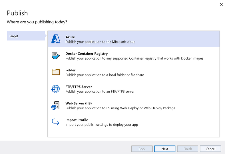Click the disabled Finish button

coord(188,149)
